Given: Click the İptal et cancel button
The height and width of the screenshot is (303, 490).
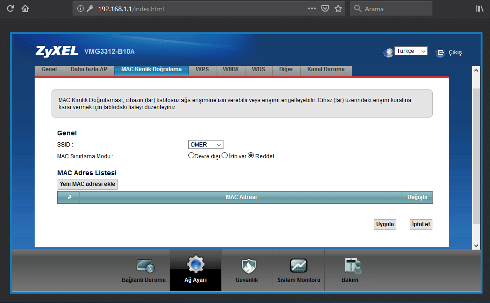Looking at the screenshot, I should (x=421, y=224).
